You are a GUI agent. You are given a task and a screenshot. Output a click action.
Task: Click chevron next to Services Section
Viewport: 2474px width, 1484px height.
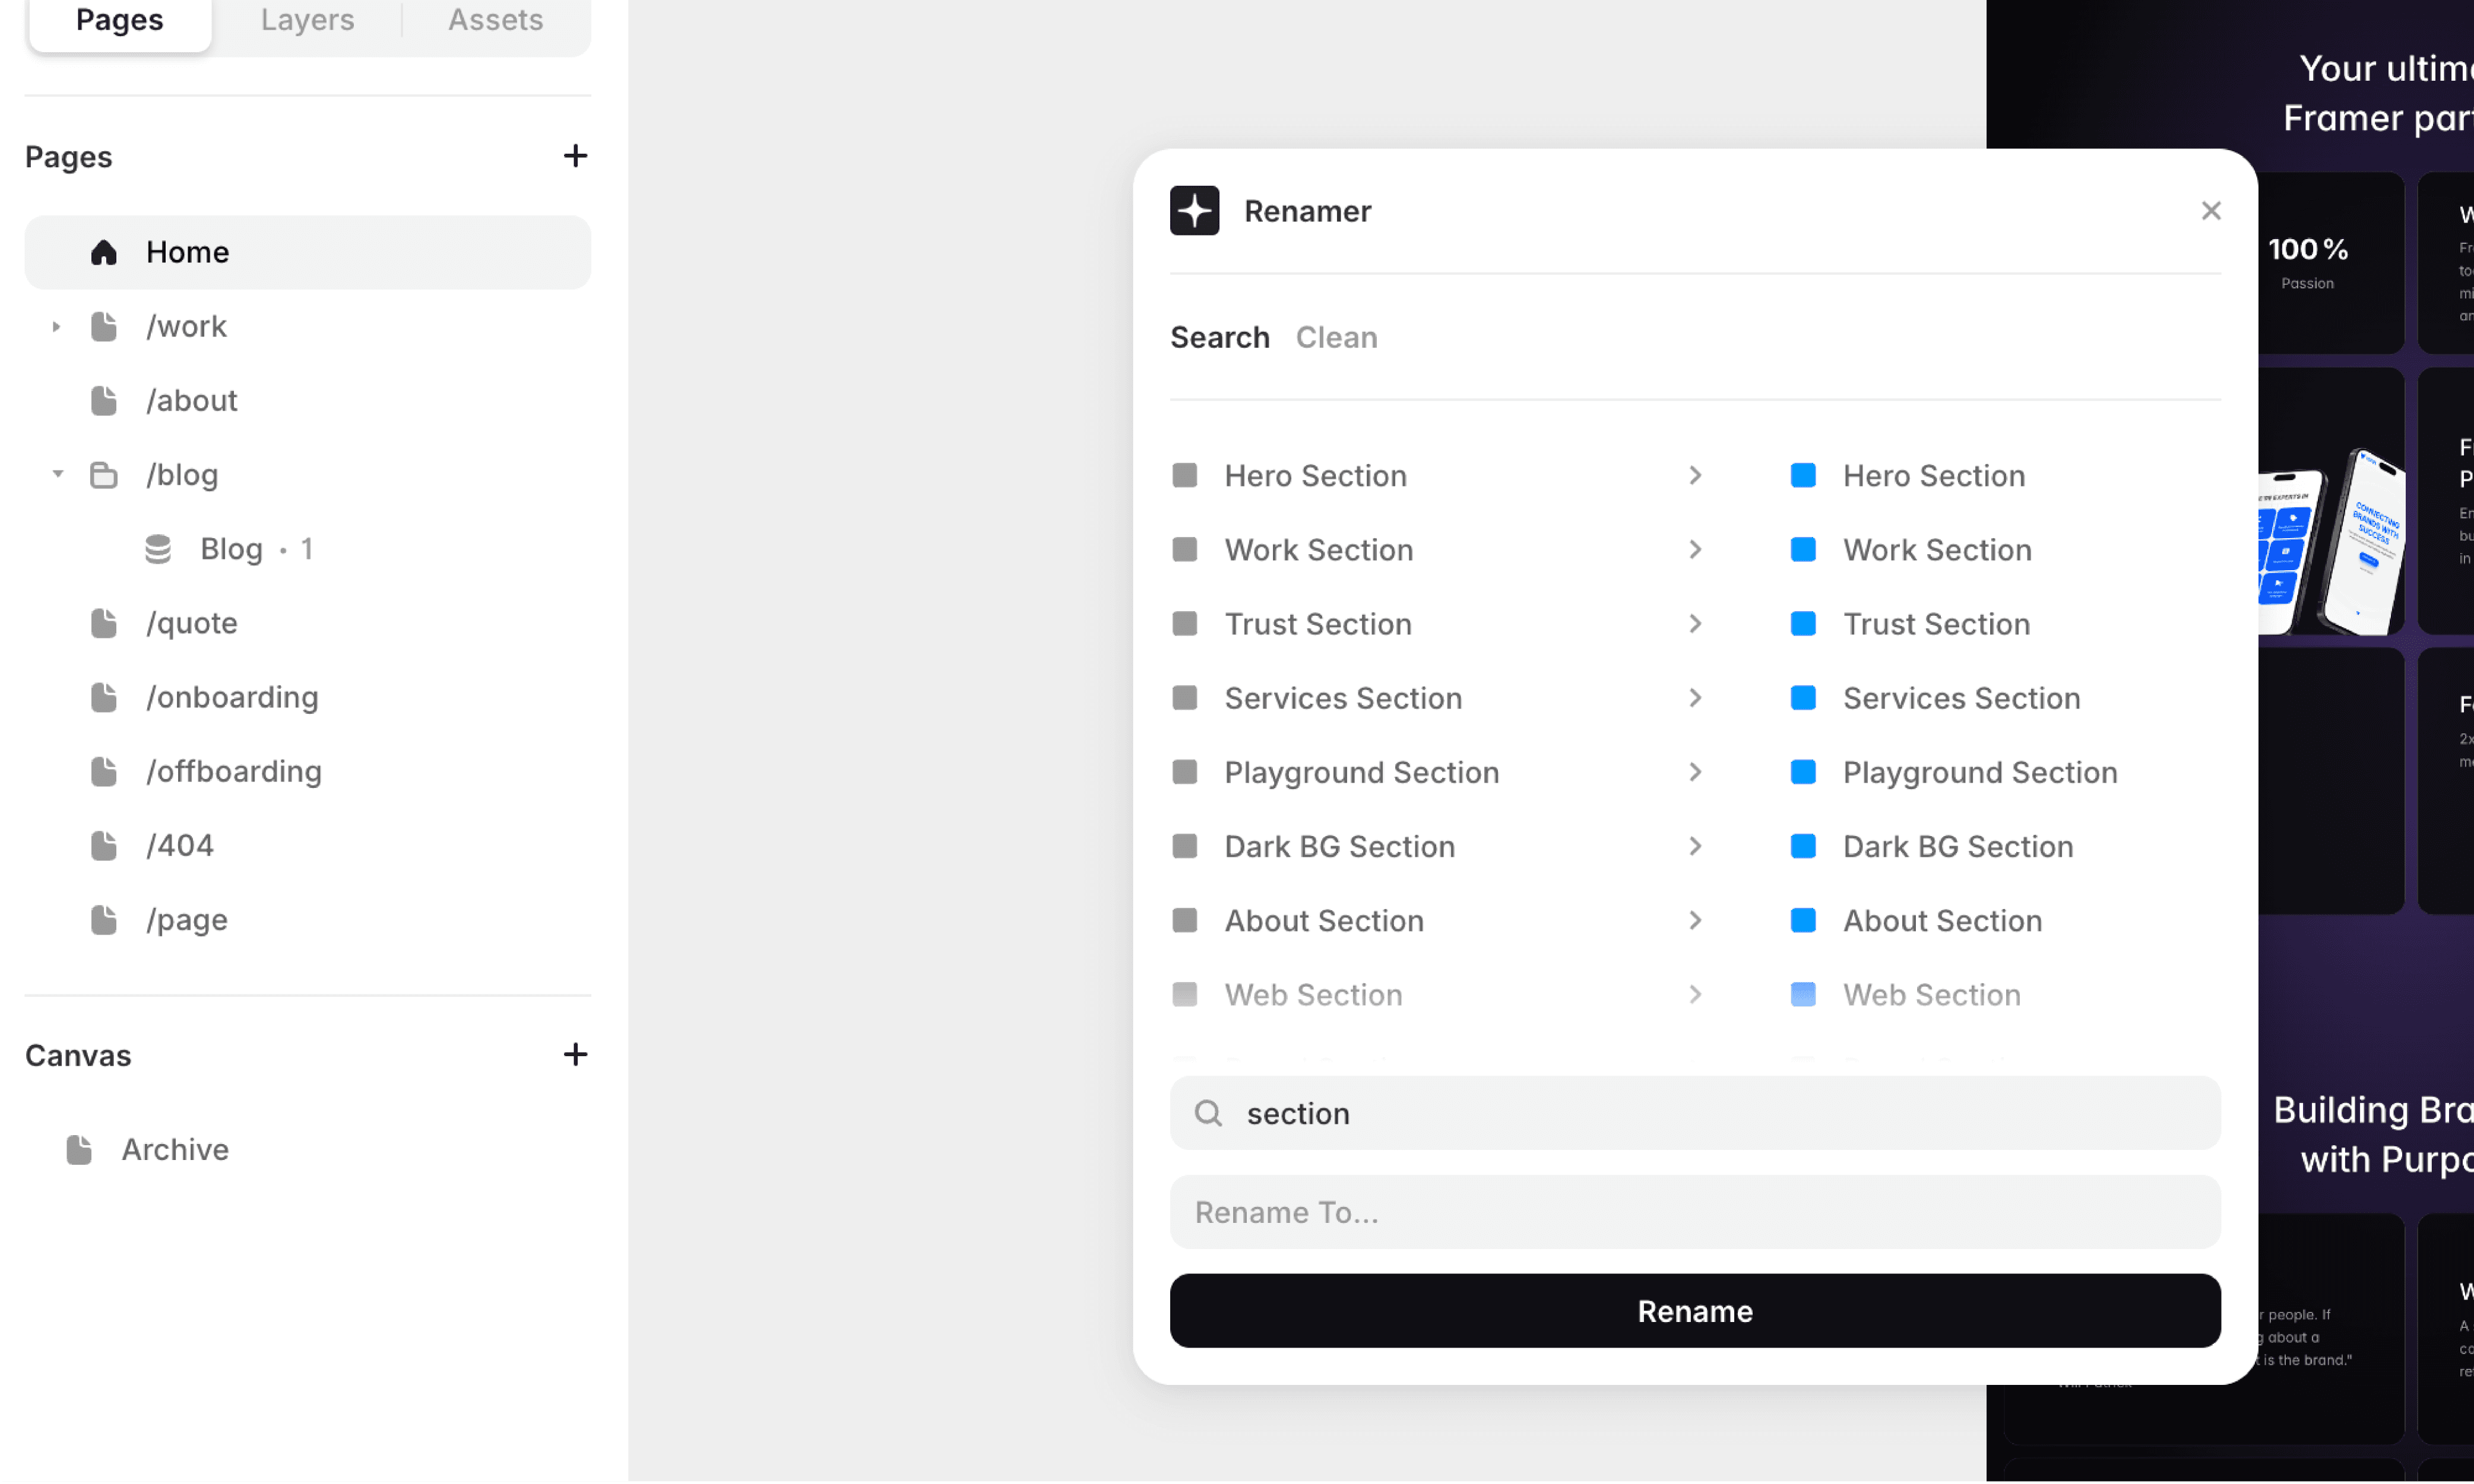tap(1694, 698)
